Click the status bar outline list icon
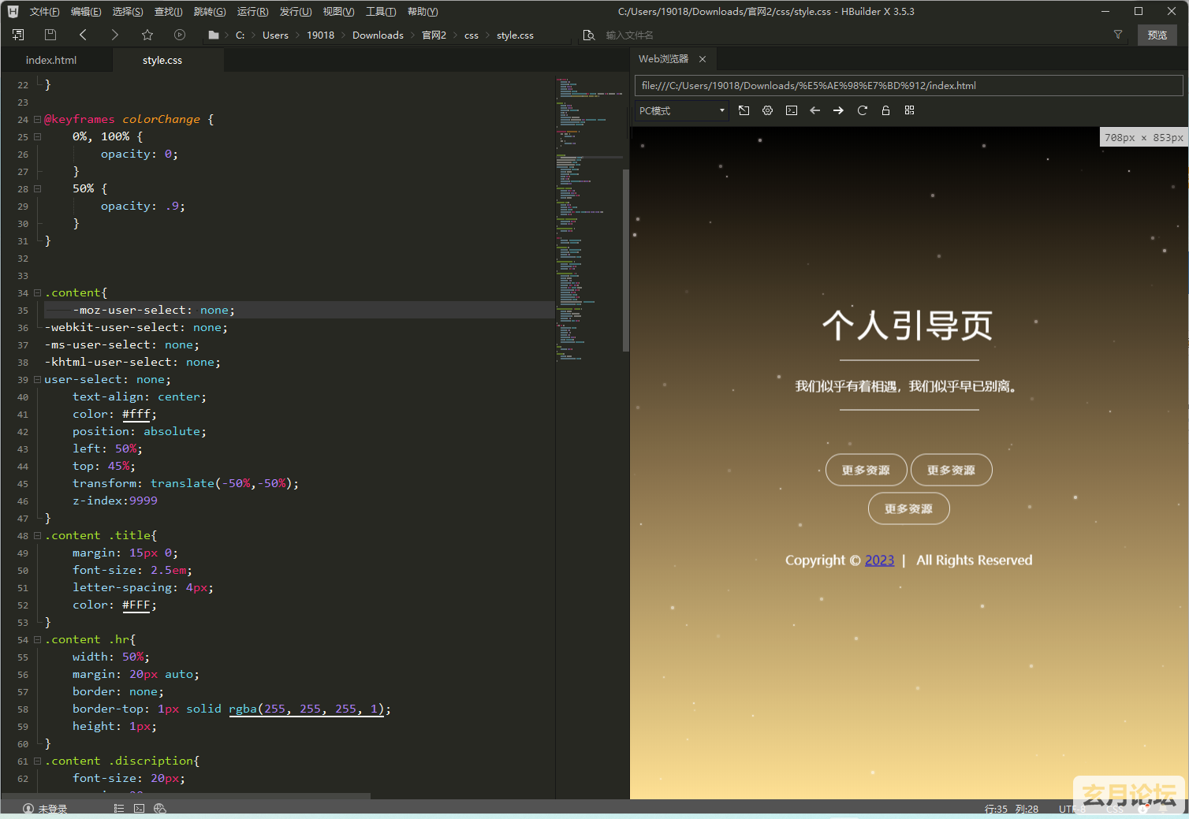The height and width of the screenshot is (819, 1189). (x=119, y=808)
